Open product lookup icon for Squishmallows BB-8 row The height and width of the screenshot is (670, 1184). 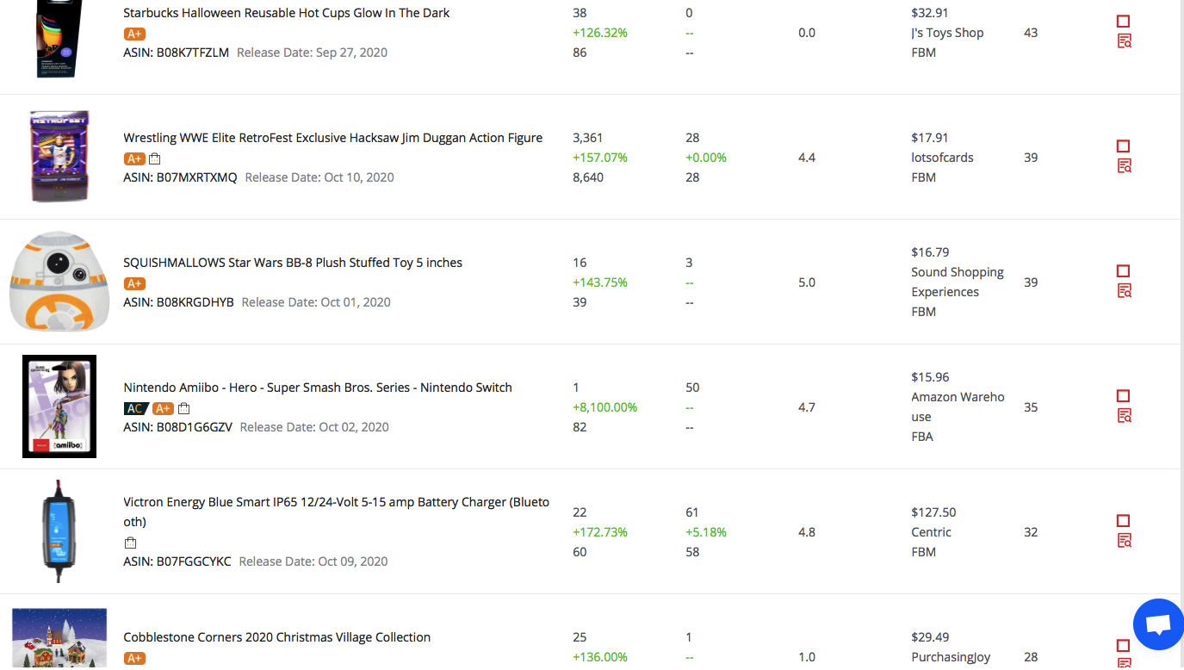coord(1124,291)
